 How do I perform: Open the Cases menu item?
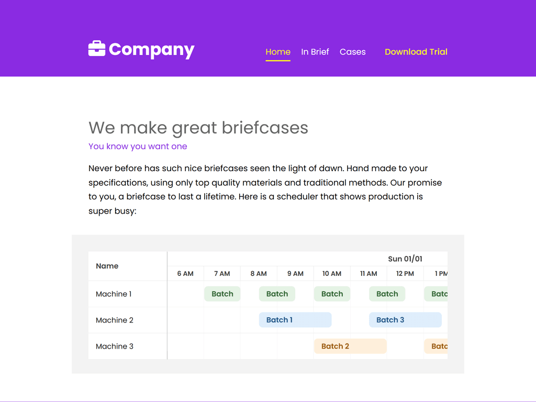tap(352, 52)
